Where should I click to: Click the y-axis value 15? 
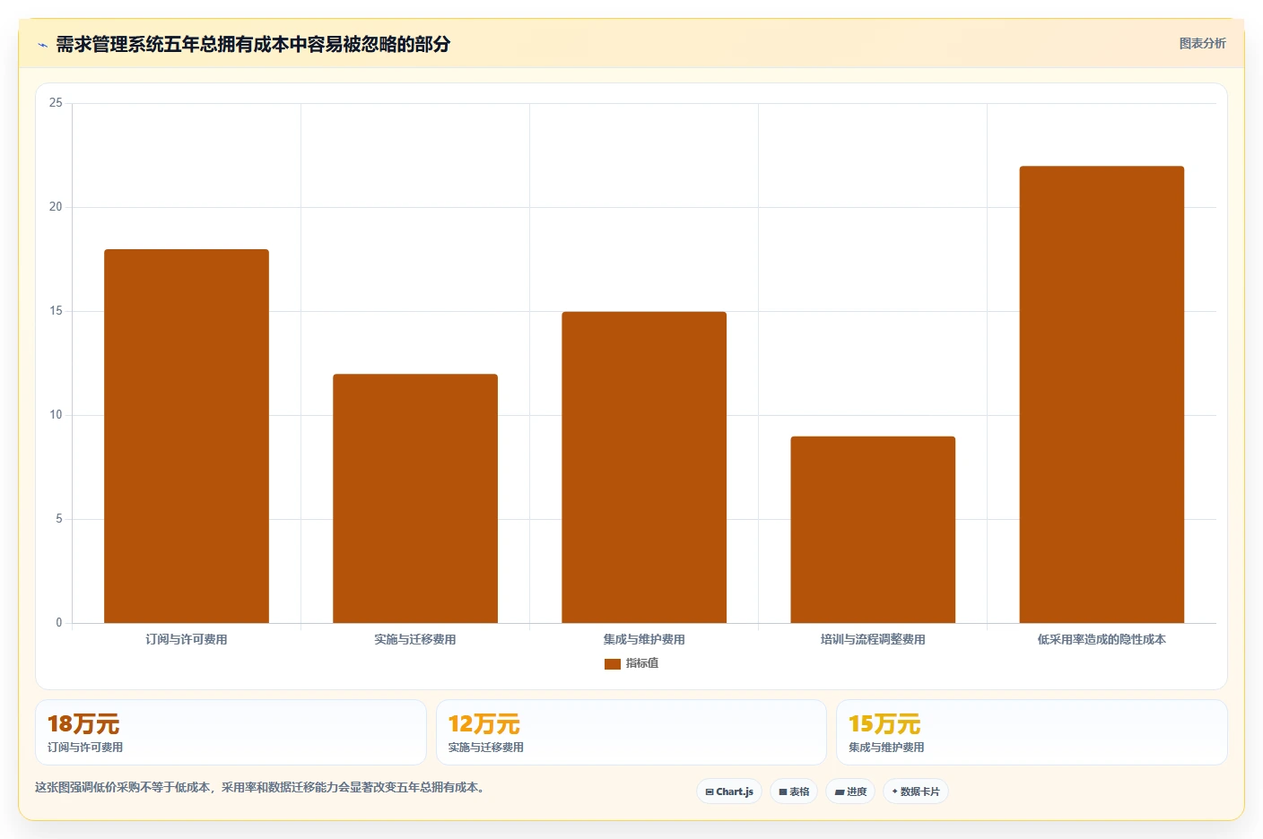(56, 311)
